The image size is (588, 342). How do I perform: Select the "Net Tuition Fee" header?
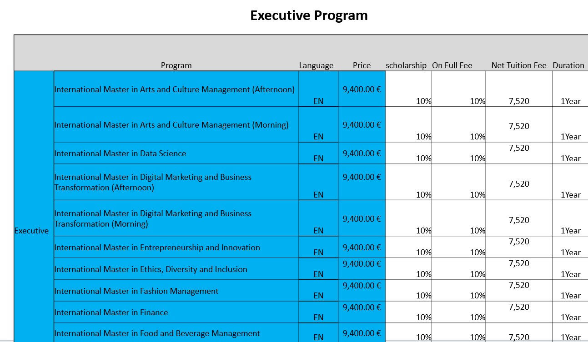[519, 65]
